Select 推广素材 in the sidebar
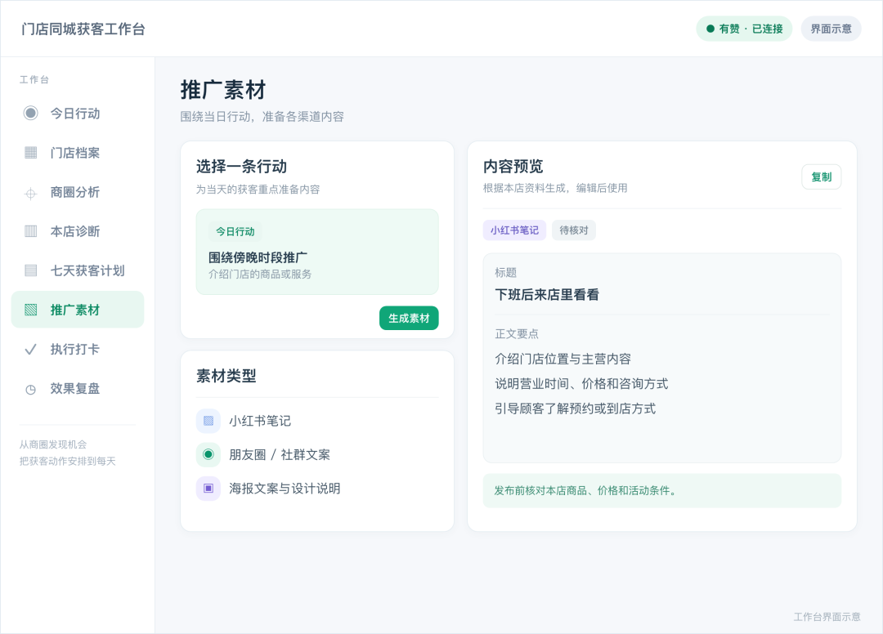This screenshot has height=634, width=883. [78, 310]
